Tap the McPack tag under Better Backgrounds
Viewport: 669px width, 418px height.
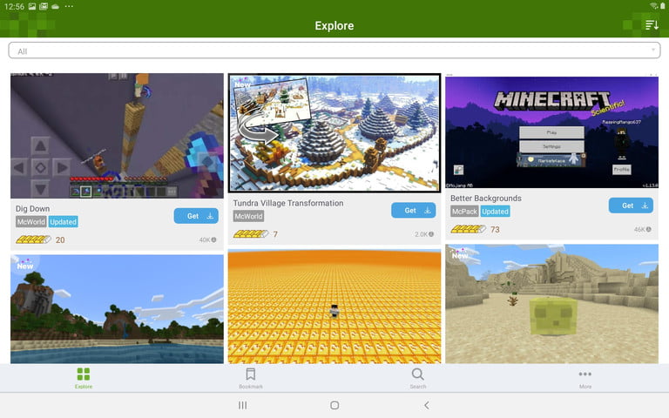point(464,211)
